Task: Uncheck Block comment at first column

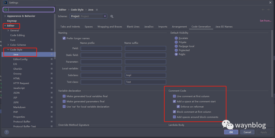Action: pos(174,112)
